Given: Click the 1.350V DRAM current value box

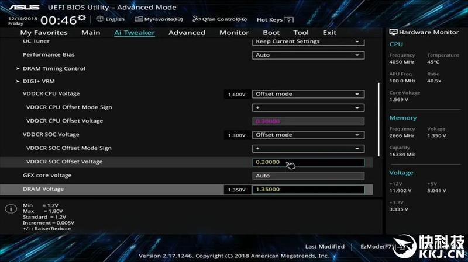Looking at the screenshot, I should coord(237,190).
